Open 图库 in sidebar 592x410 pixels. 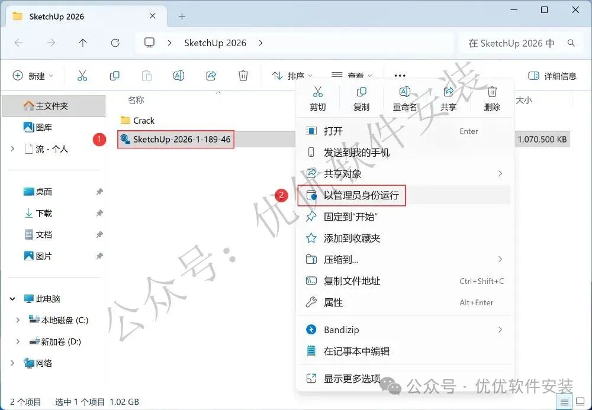38,127
